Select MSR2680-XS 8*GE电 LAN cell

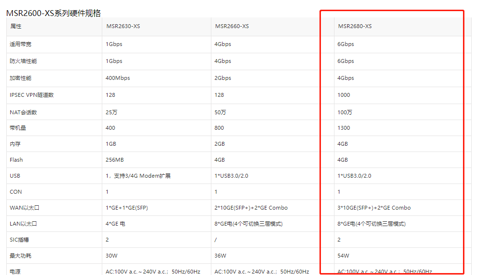click(372, 224)
